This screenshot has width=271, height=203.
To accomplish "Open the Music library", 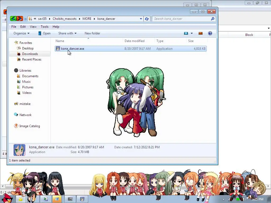I will (x=26, y=81).
